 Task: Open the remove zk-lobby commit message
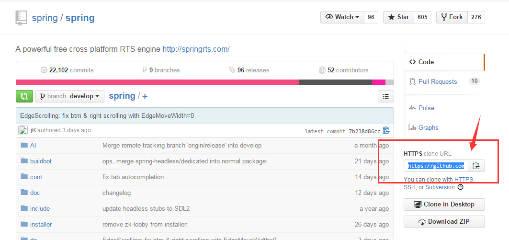point(145,224)
